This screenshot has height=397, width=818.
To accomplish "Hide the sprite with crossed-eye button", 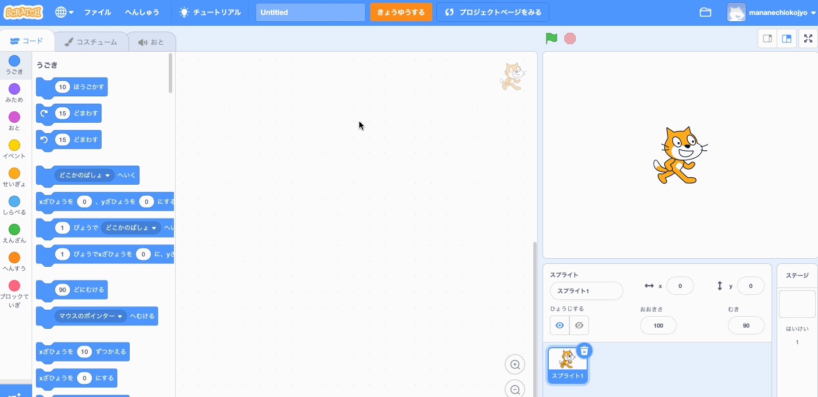I will (x=579, y=325).
